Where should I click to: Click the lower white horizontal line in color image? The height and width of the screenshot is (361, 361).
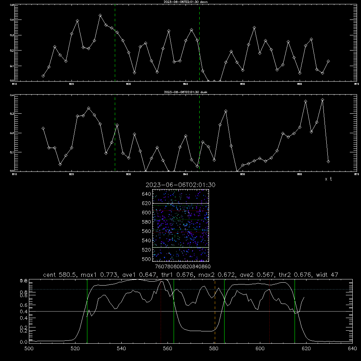tap(181, 248)
